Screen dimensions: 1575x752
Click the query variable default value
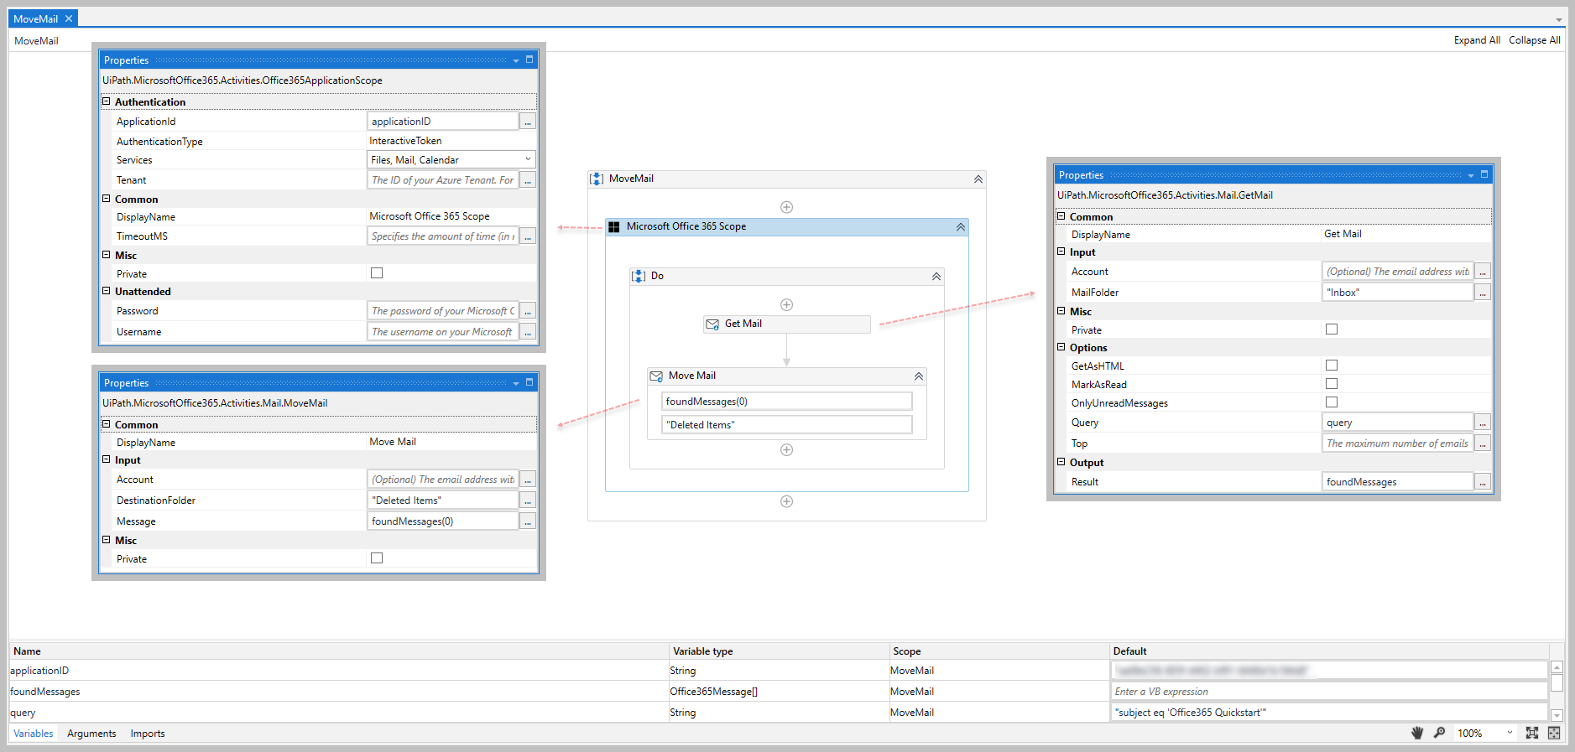[1329, 713]
